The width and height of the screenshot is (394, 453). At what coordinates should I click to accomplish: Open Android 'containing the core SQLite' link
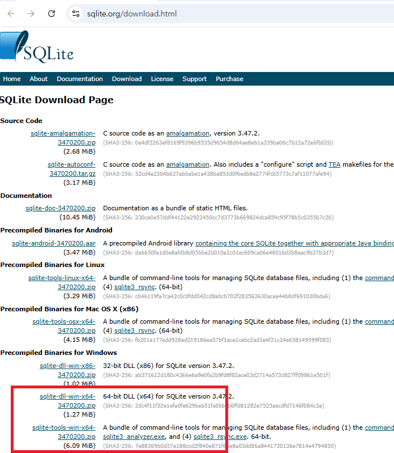[294, 243]
